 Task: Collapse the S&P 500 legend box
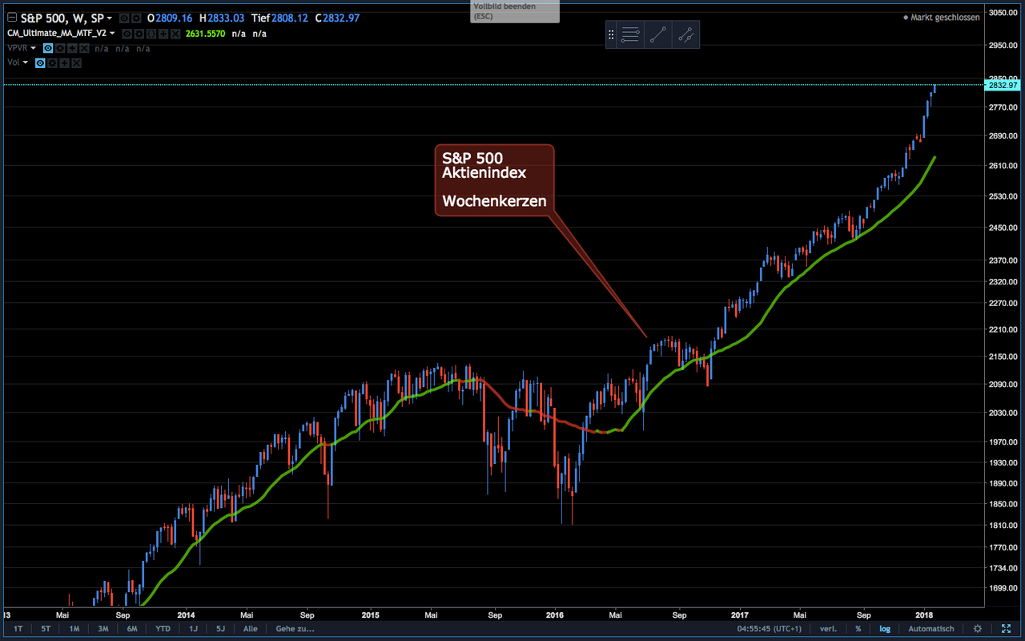[12, 18]
